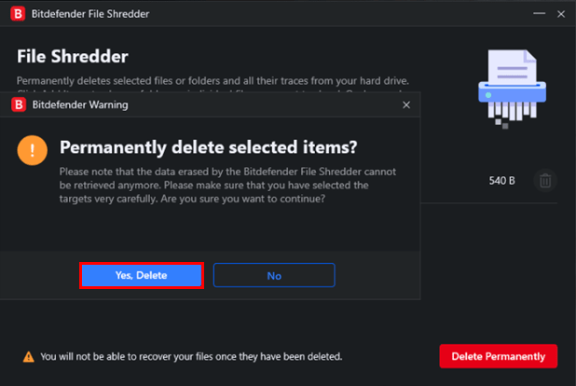
Task: Confirm deletion with Yes, Delete button
Action: coord(142,275)
